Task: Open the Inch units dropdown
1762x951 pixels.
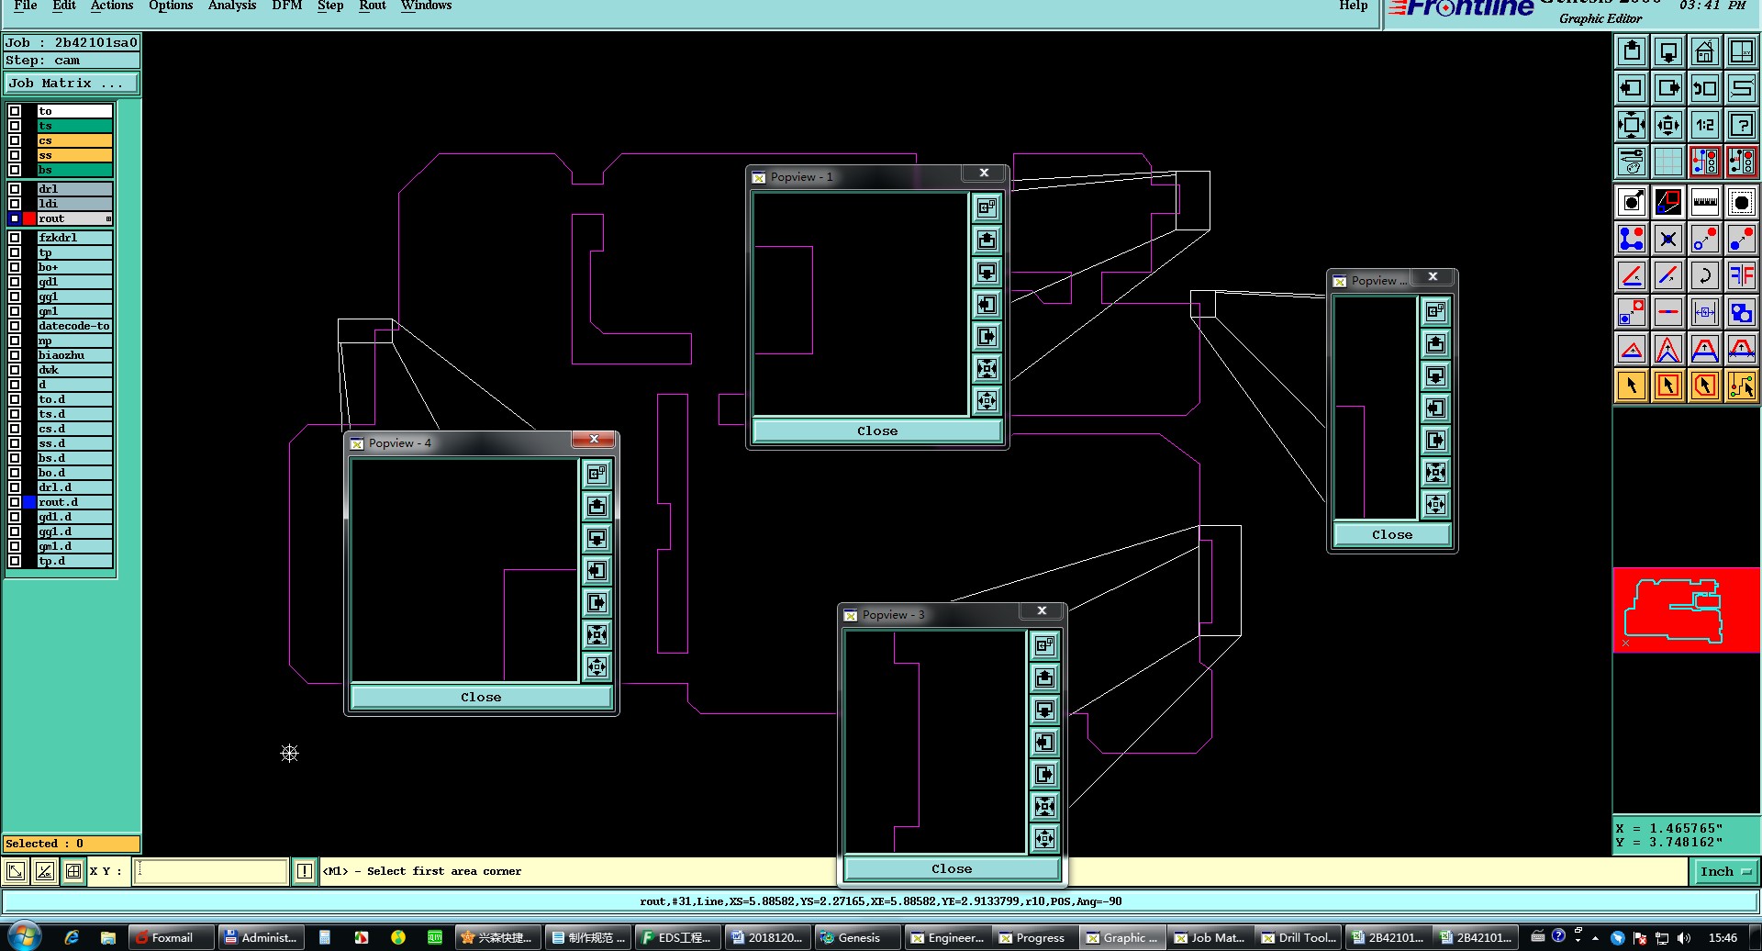Action: 1725,872
